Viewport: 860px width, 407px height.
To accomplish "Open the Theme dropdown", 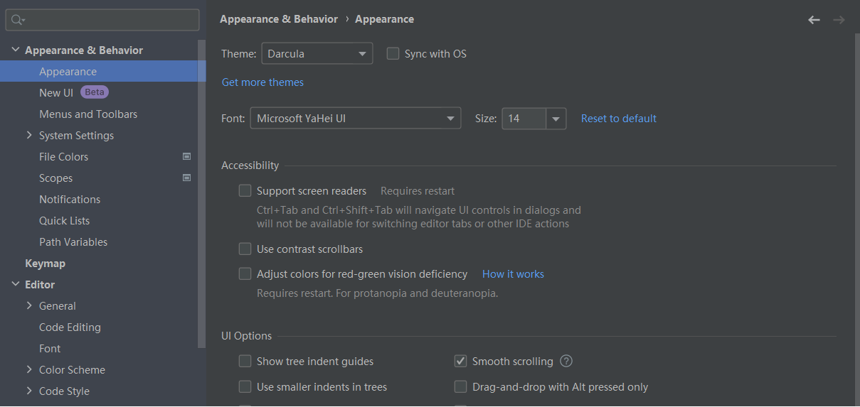I will [317, 53].
